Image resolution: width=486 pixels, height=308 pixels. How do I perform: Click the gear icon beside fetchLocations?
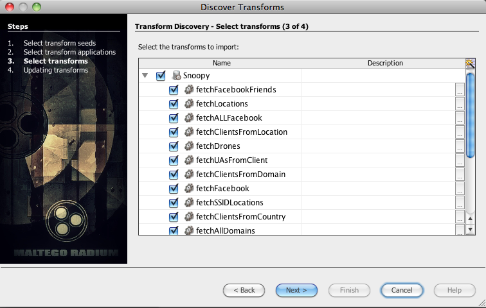pyautogui.click(x=189, y=104)
